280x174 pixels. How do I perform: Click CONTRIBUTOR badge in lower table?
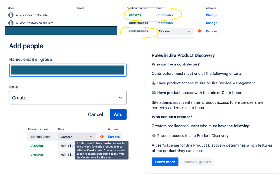(x=40, y=137)
